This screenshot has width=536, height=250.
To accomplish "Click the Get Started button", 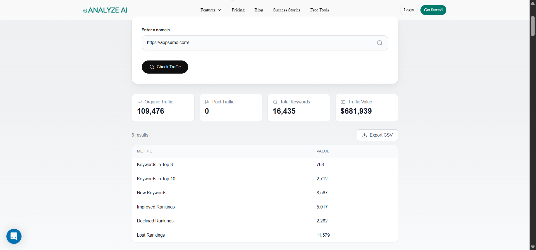I will point(433,10).
